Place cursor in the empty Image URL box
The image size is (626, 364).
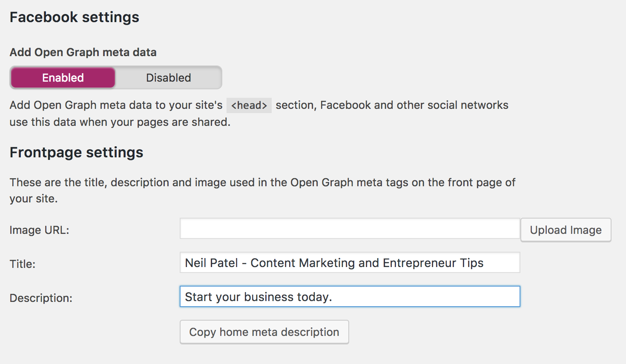point(349,228)
